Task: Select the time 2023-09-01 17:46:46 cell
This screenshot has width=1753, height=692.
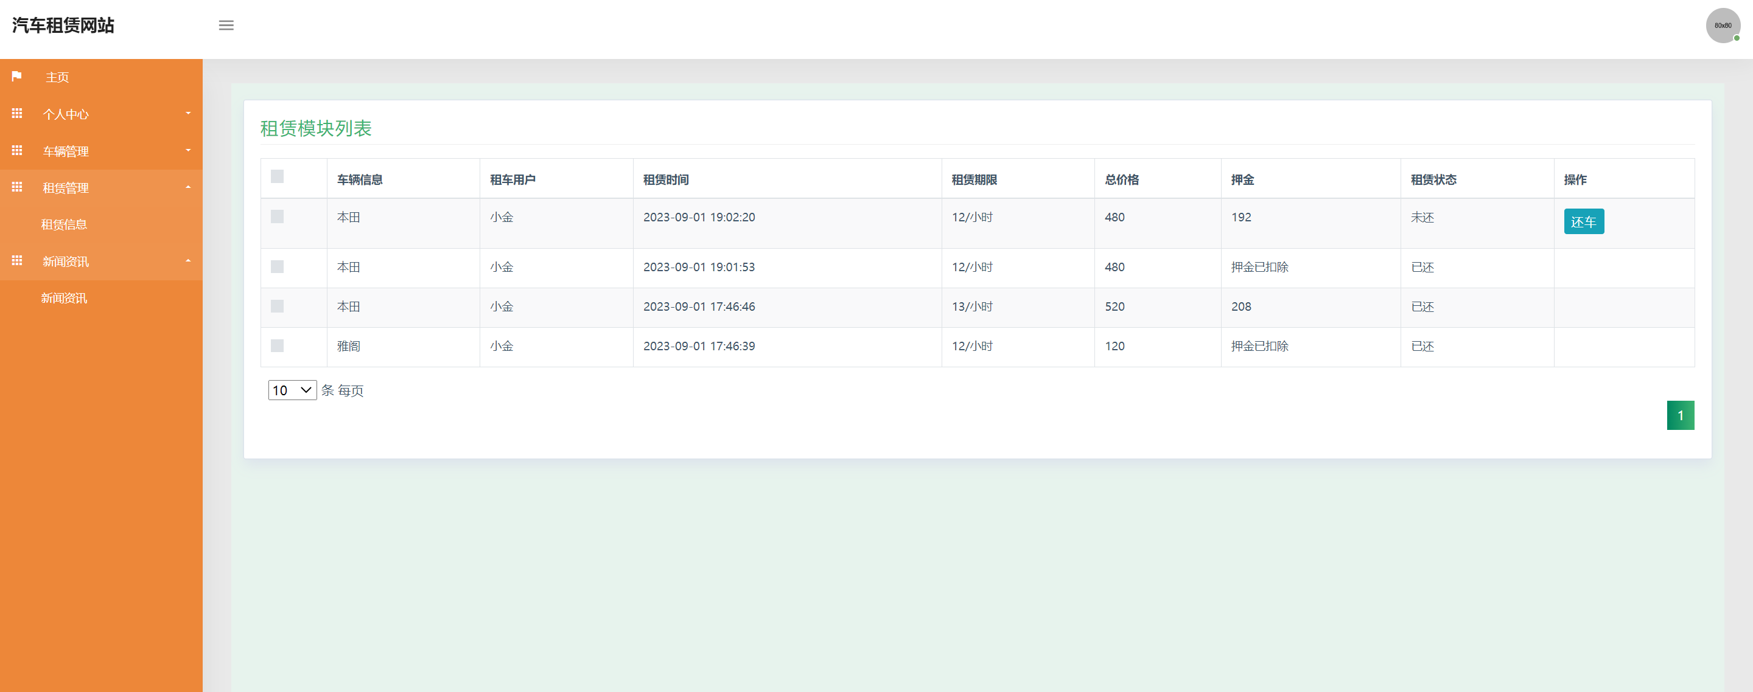Action: pyautogui.click(x=699, y=306)
